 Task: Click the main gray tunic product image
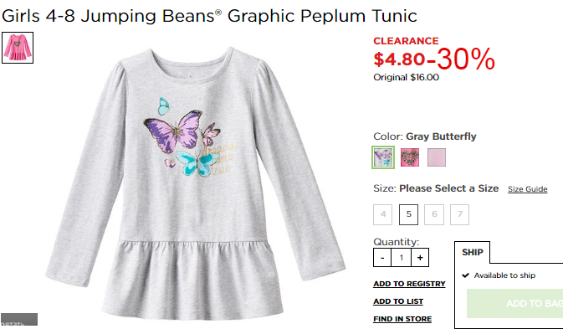pyautogui.click(x=195, y=183)
